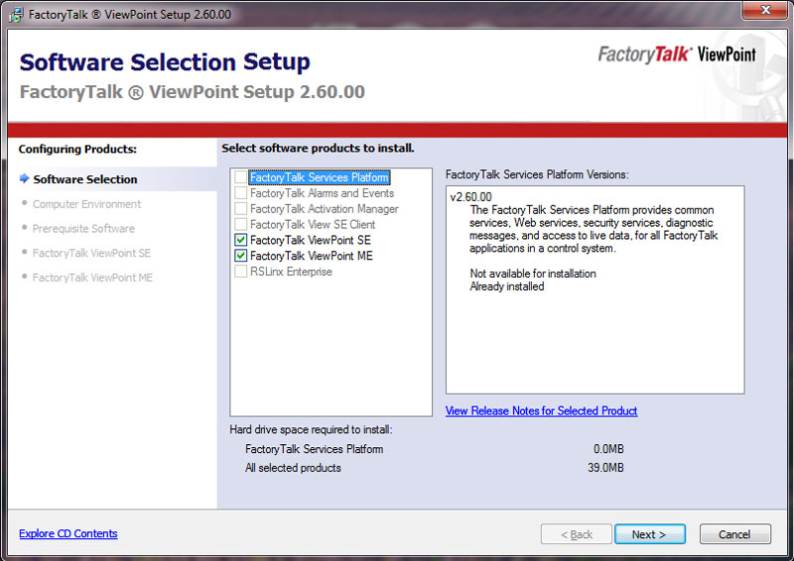Screen dimensions: 794x561
Task: Uncheck FactoryTalk ViewPoint SE checkbox
Action: click(x=240, y=240)
